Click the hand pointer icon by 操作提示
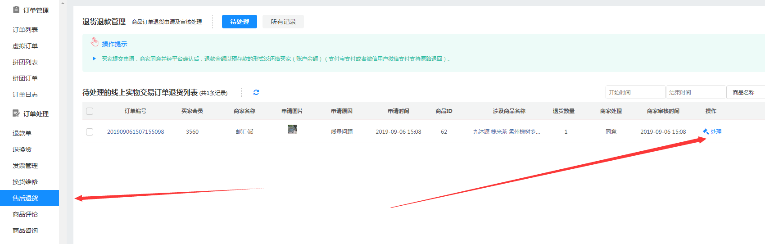The image size is (765, 244). 95,42
